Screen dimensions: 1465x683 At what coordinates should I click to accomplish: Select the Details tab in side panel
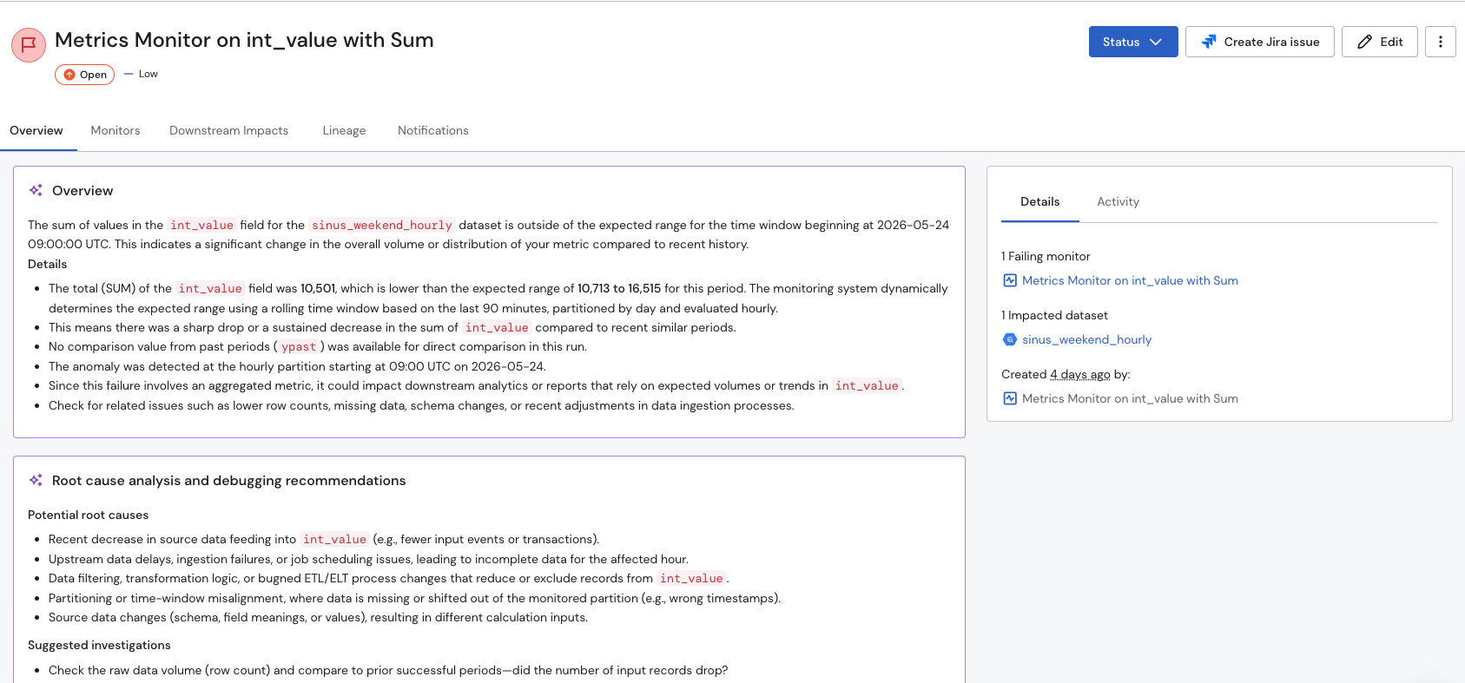point(1039,201)
